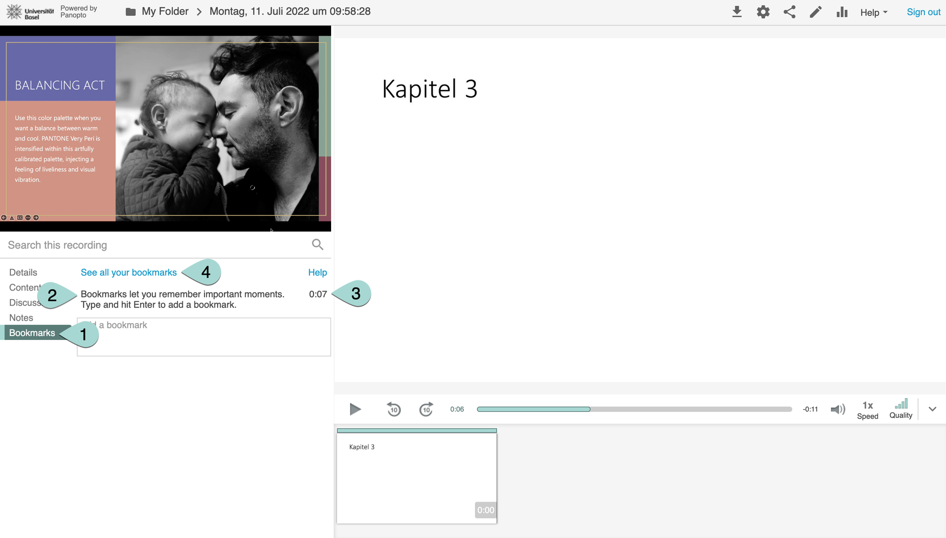946x538 pixels.
Task: Click the Sign out link
Action: click(923, 12)
